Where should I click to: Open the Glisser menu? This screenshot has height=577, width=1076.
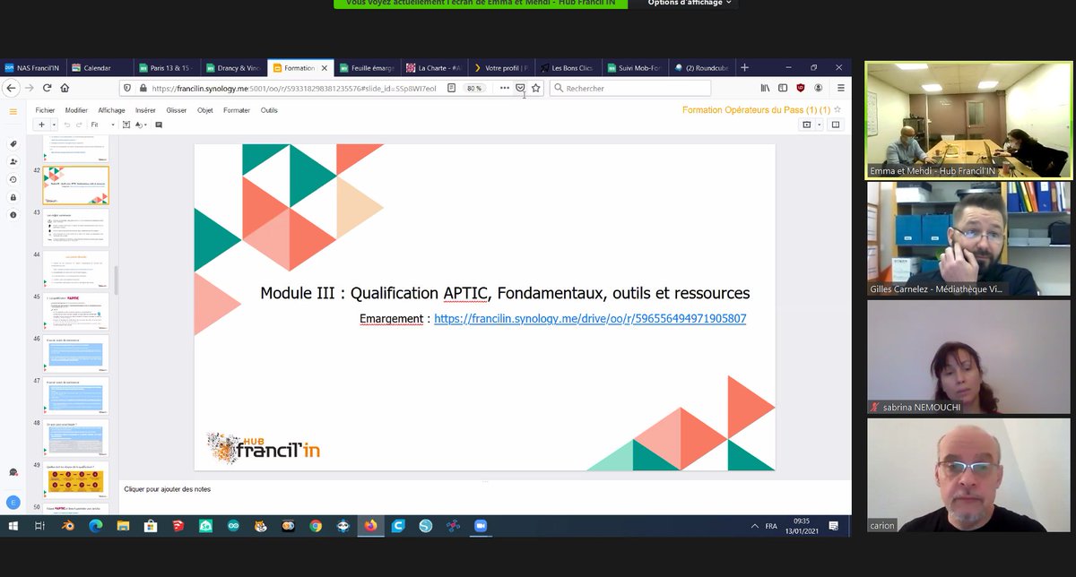tap(177, 110)
